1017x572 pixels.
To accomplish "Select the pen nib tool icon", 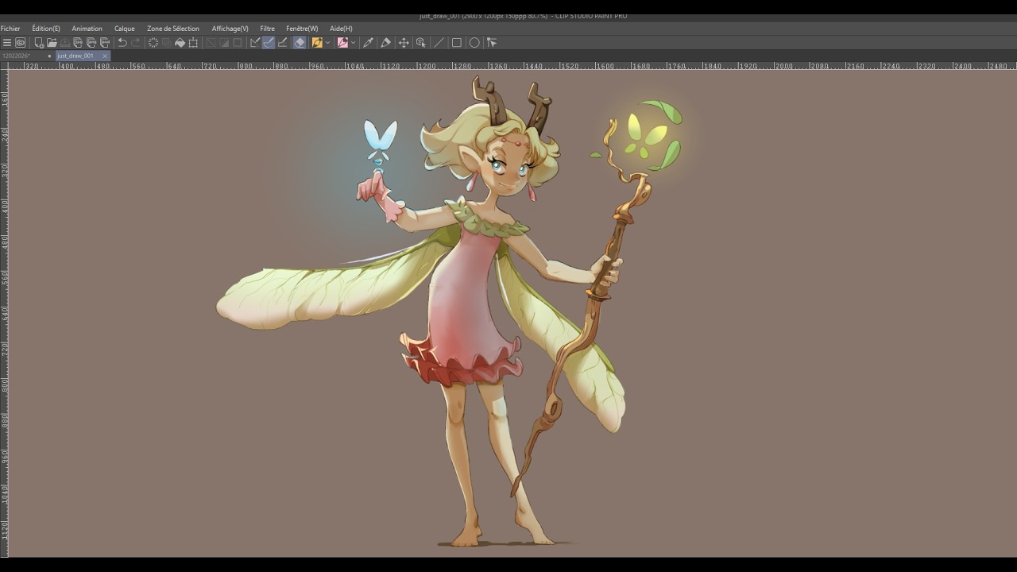I will 386,43.
